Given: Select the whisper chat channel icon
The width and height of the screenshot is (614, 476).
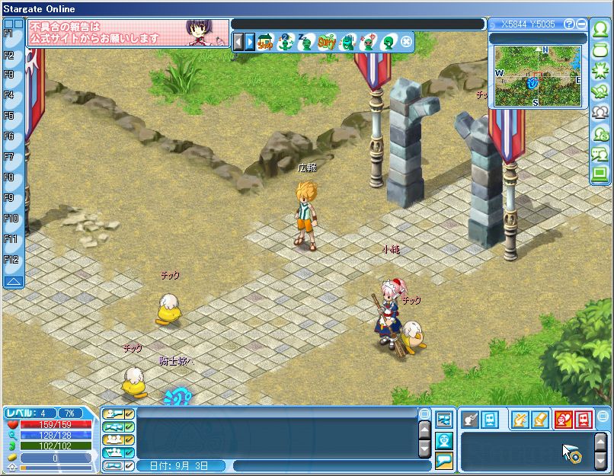Looking at the screenshot, I should pos(114,414).
